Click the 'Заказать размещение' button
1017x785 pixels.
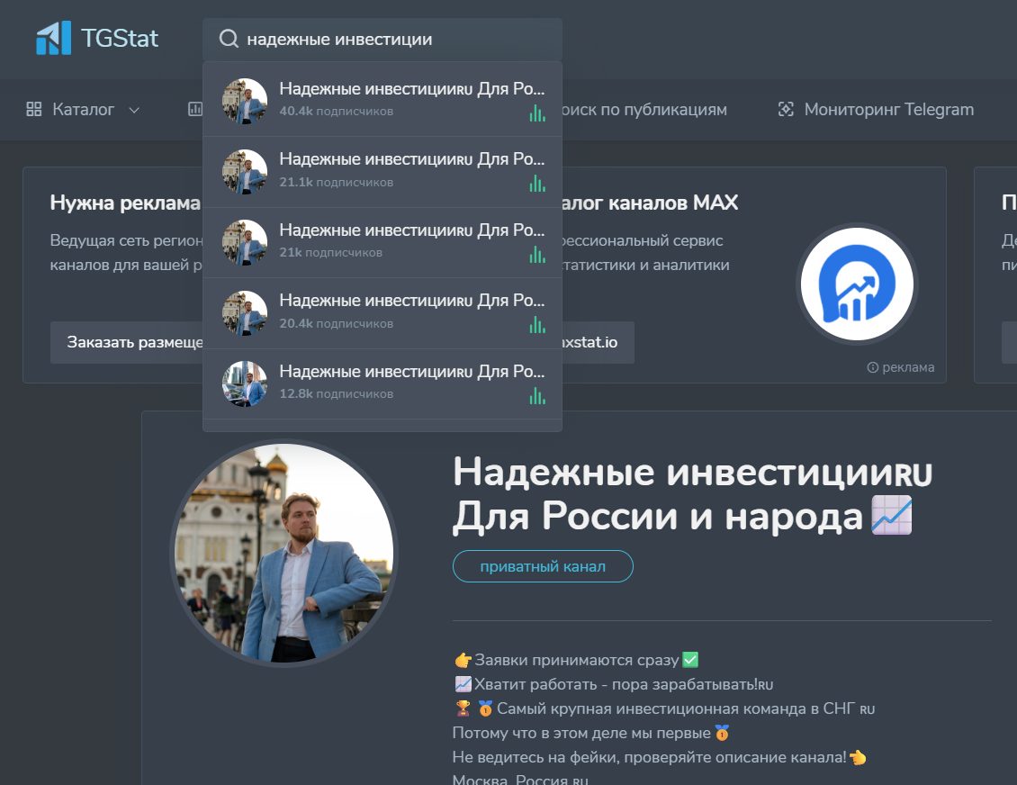127,342
